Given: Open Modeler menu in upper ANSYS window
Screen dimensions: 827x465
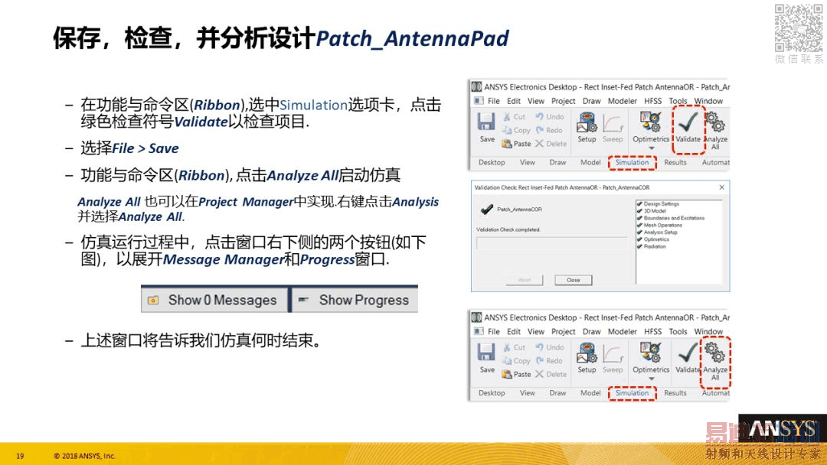Looking at the screenshot, I should click(623, 101).
